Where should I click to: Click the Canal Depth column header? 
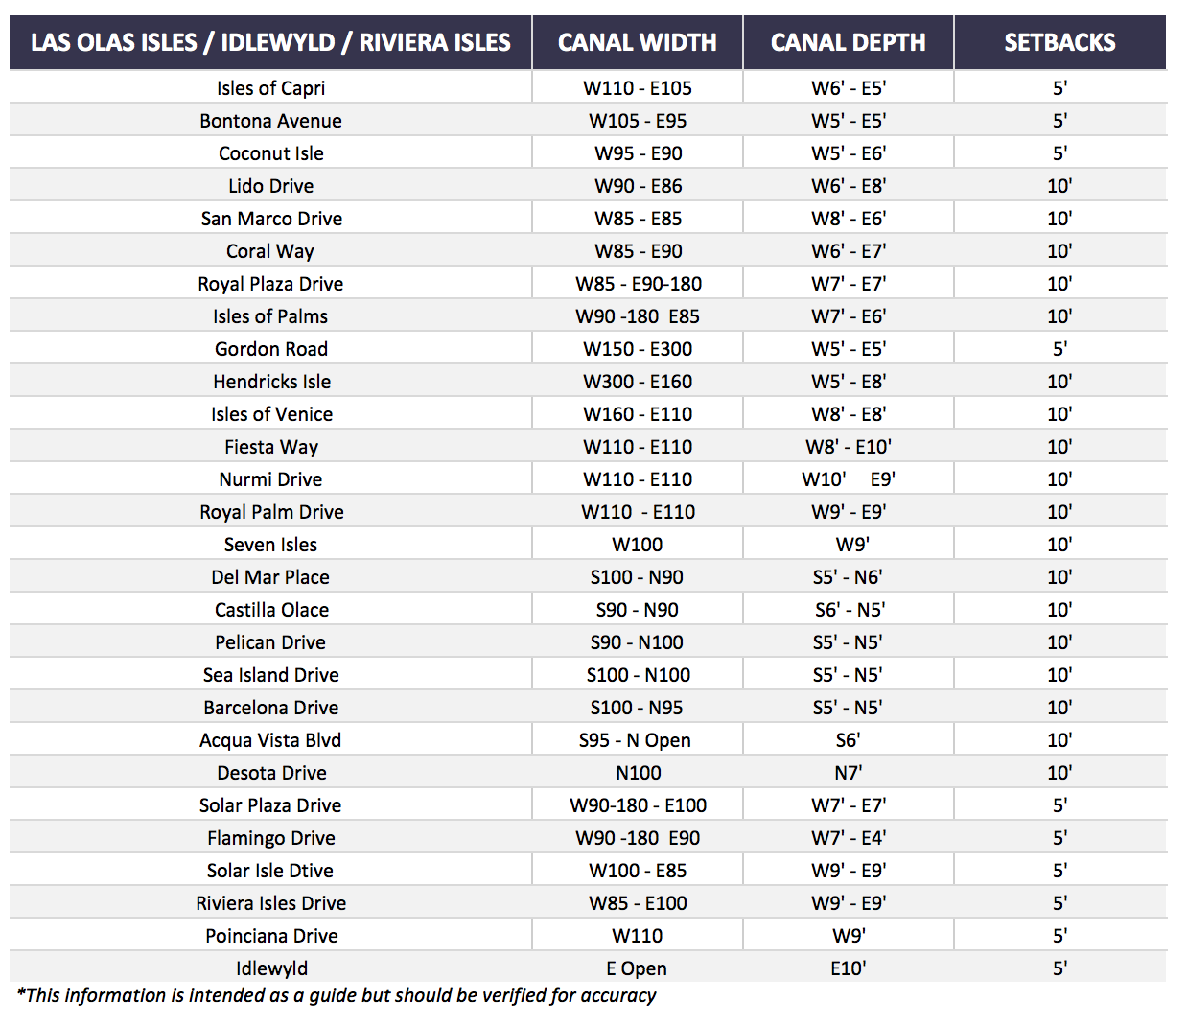849,42
